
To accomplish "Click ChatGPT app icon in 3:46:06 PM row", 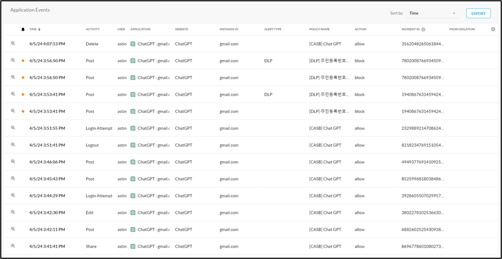I will (133, 162).
